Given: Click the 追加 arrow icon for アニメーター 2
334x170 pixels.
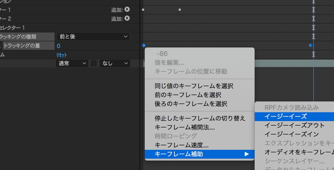Looking at the screenshot, I should coord(127,19).
